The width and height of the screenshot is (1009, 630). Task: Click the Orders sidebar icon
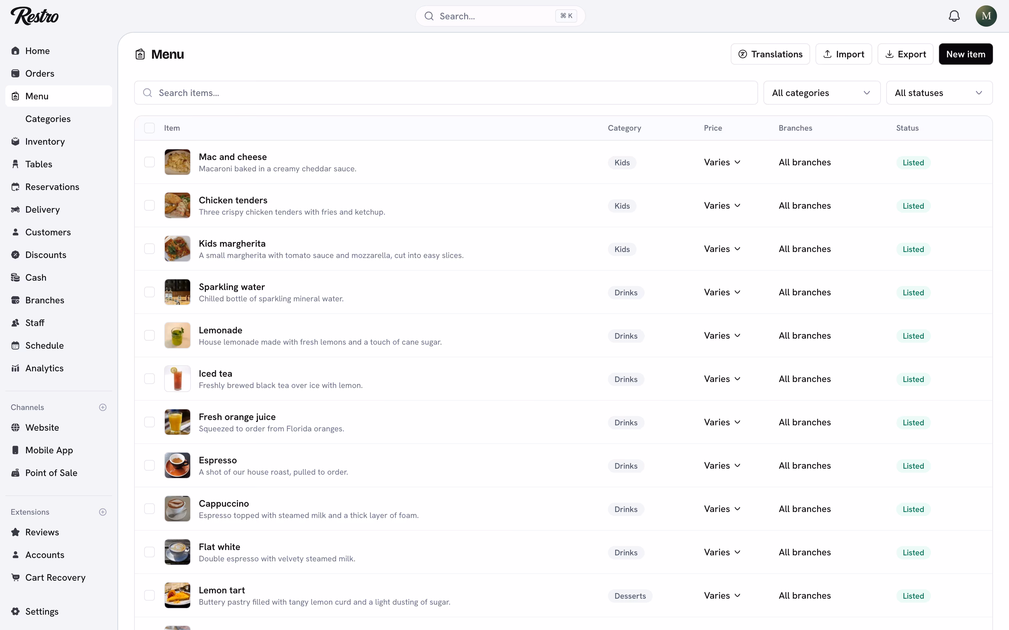click(x=15, y=73)
